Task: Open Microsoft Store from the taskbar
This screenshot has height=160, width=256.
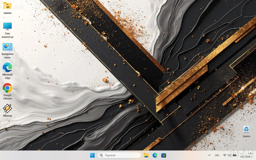Action: coord(163,155)
